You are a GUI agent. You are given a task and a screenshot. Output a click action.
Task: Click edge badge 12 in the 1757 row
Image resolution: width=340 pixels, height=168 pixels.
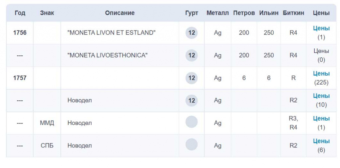coord(192,78)
